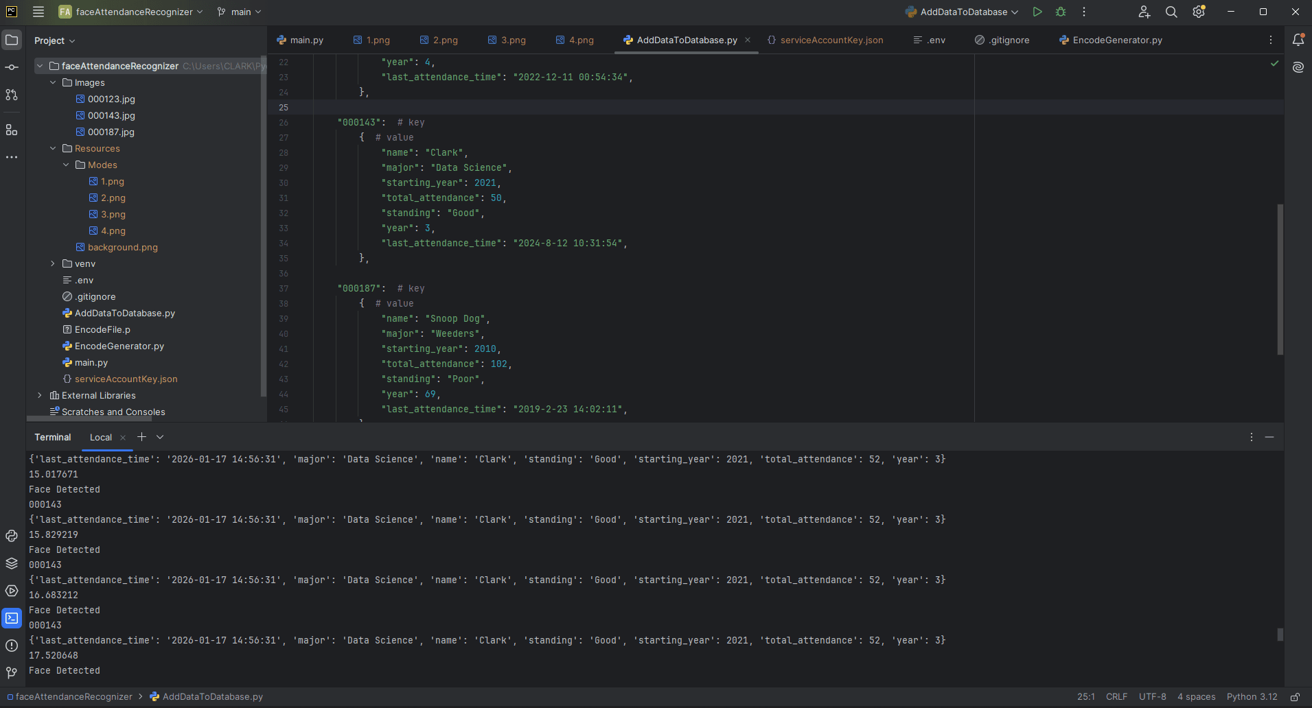1312x708 pixels.
Task: Click the Python 3.12 interpreter widget
Action: coord(1252,696)
